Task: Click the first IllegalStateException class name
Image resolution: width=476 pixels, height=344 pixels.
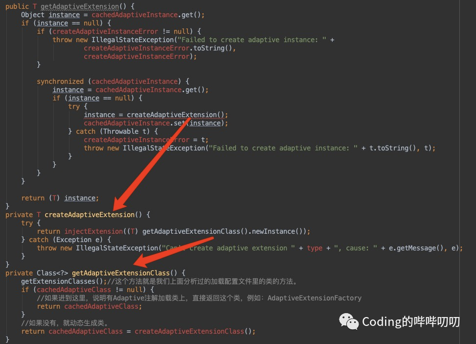Action: pos(133,40)
